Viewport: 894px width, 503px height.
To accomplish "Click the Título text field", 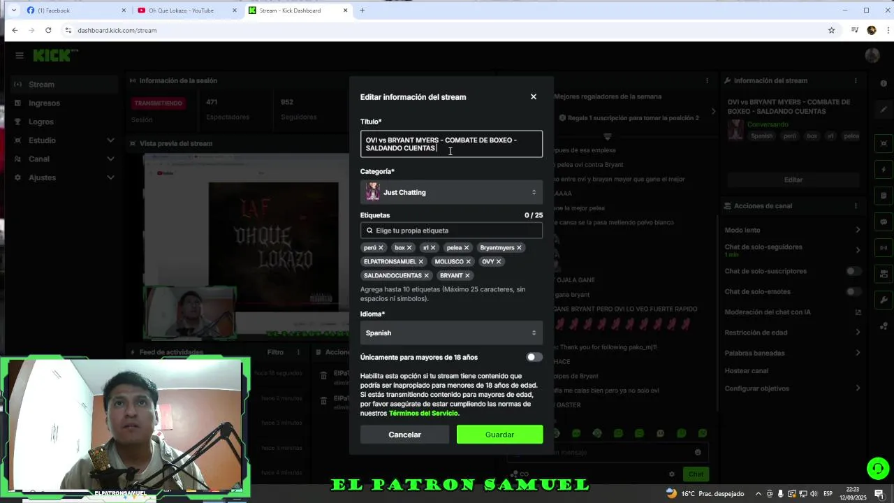I will [451, 144].
